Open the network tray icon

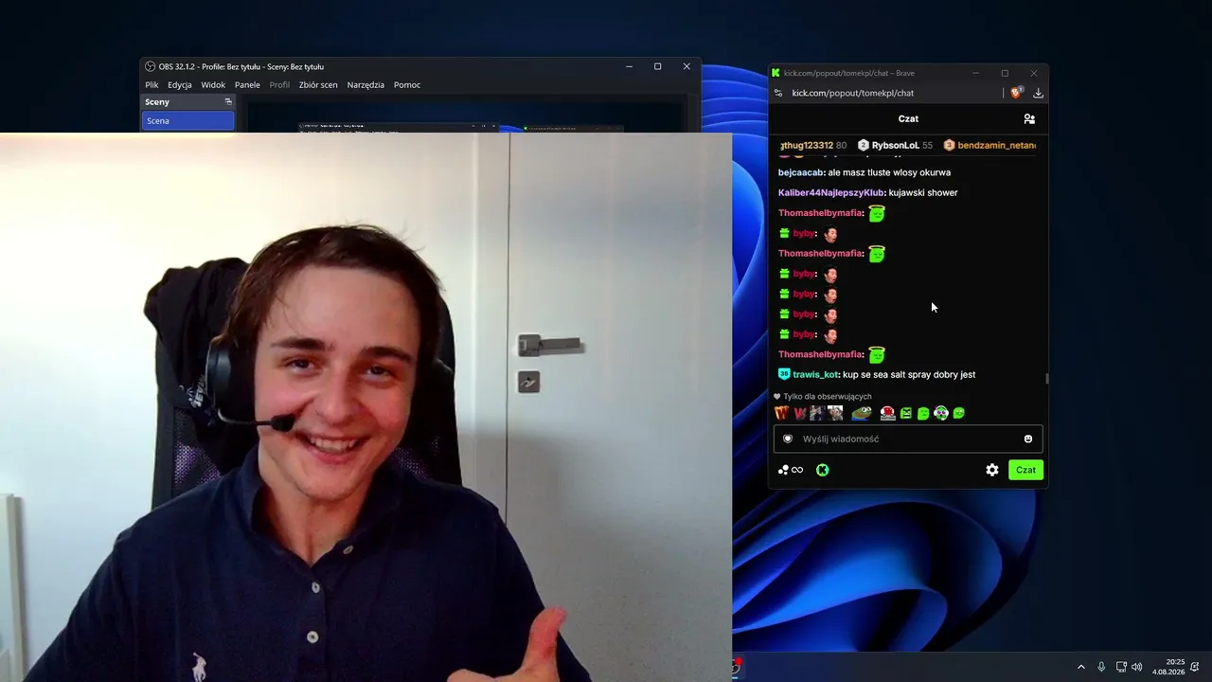1121,667
